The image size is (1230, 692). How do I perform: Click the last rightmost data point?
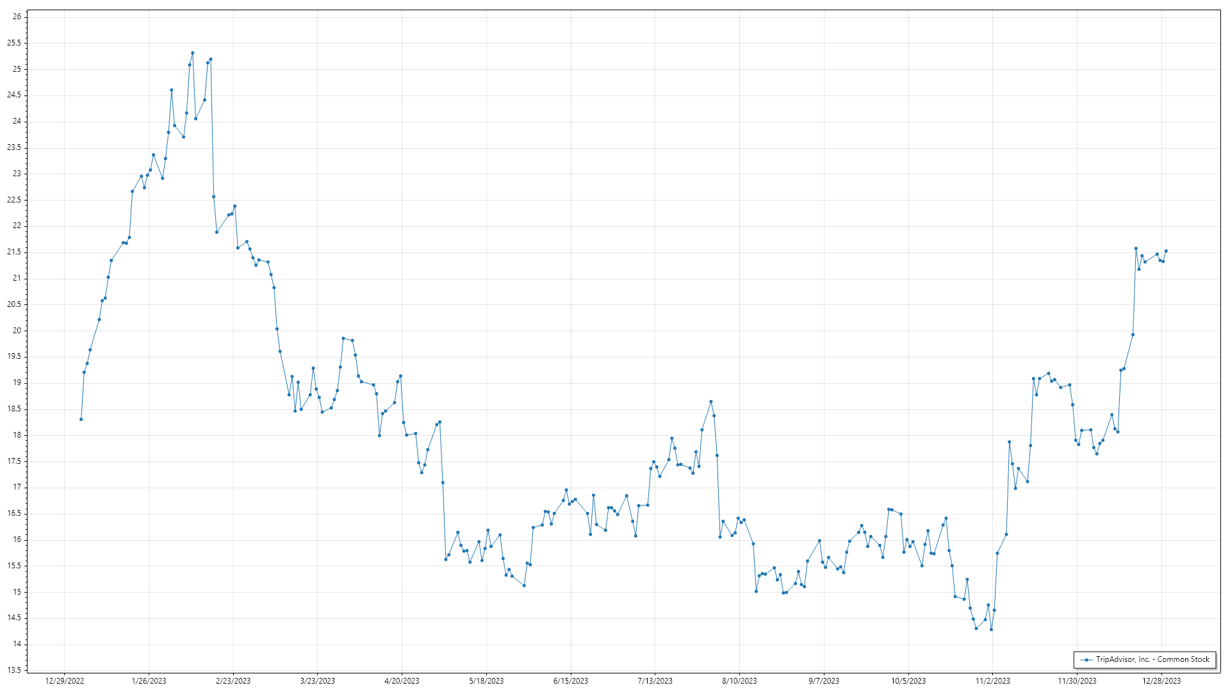pyautogui.click(x=1166, y=251)
